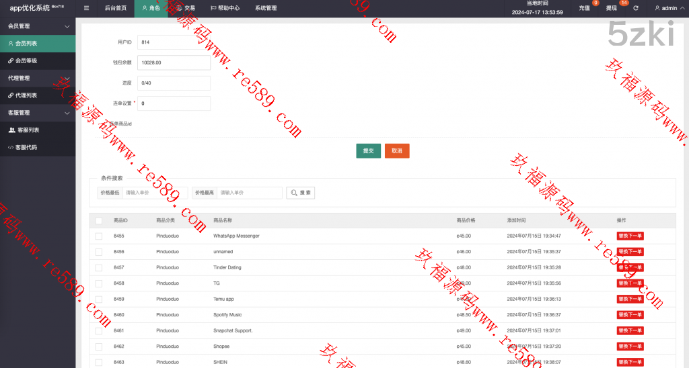The width and height of the screenshot is (689, 368).
Task: Toggle the select-all checkbox in table header
Action: pos(99,221)
